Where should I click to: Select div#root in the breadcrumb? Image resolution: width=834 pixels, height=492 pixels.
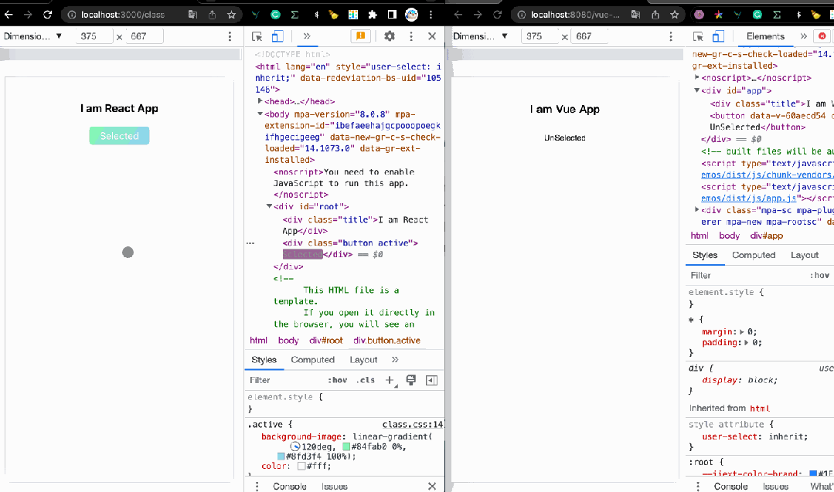326,341
